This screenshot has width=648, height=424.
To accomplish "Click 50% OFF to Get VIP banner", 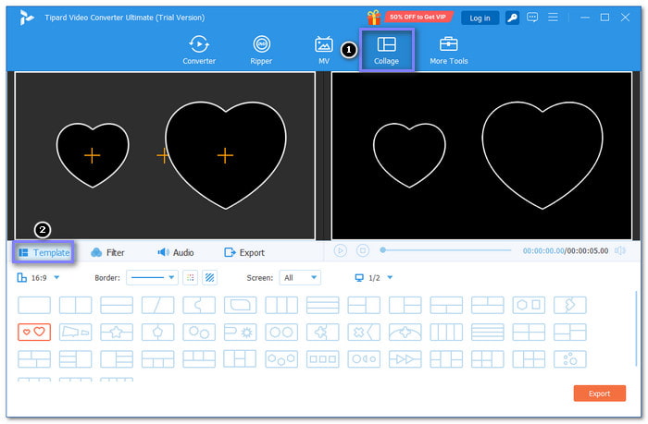I will tap(418, 17).
